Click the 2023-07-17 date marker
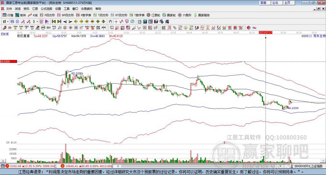 click(x=266, y=32)
